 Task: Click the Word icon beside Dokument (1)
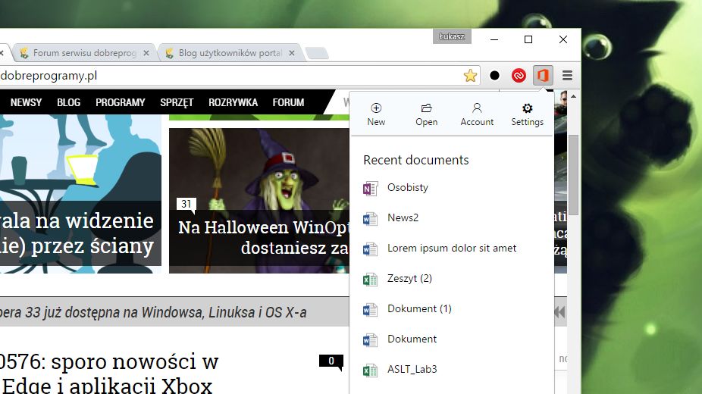[x=370, y=310]
